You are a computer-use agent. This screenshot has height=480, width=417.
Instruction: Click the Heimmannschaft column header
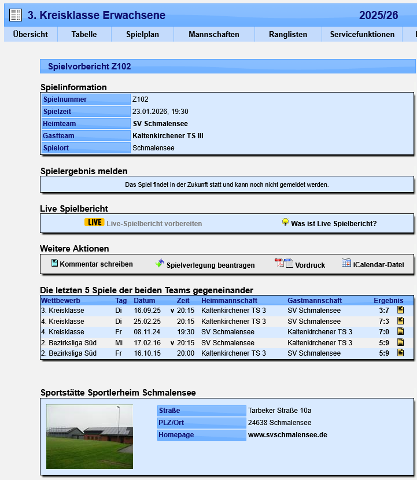tap(229, 301)
